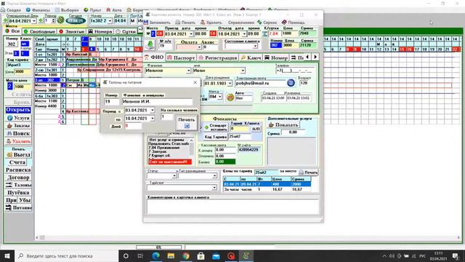Click the Расписка print button
Screen dimensions: 465x262
(18, 170)
